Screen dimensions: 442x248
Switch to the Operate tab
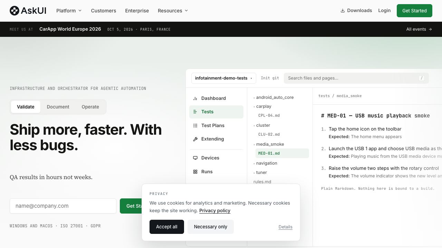click(x=90, y=107)
